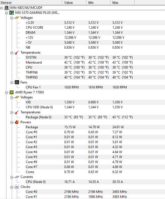Click the Currents icon under Ryzen
The width and height of the screenshot is (165, 199).
point(17,177)
